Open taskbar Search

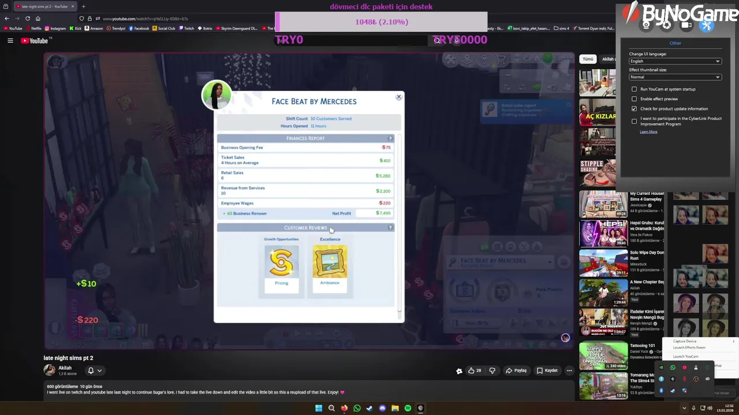(331, 408)
